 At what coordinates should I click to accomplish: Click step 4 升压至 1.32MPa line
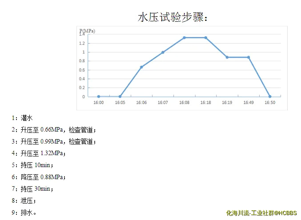(x=39, y=153)
